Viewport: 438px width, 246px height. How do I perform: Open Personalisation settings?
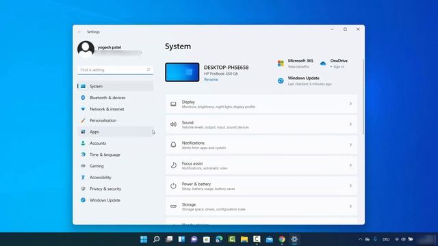(x=116, y=120)
